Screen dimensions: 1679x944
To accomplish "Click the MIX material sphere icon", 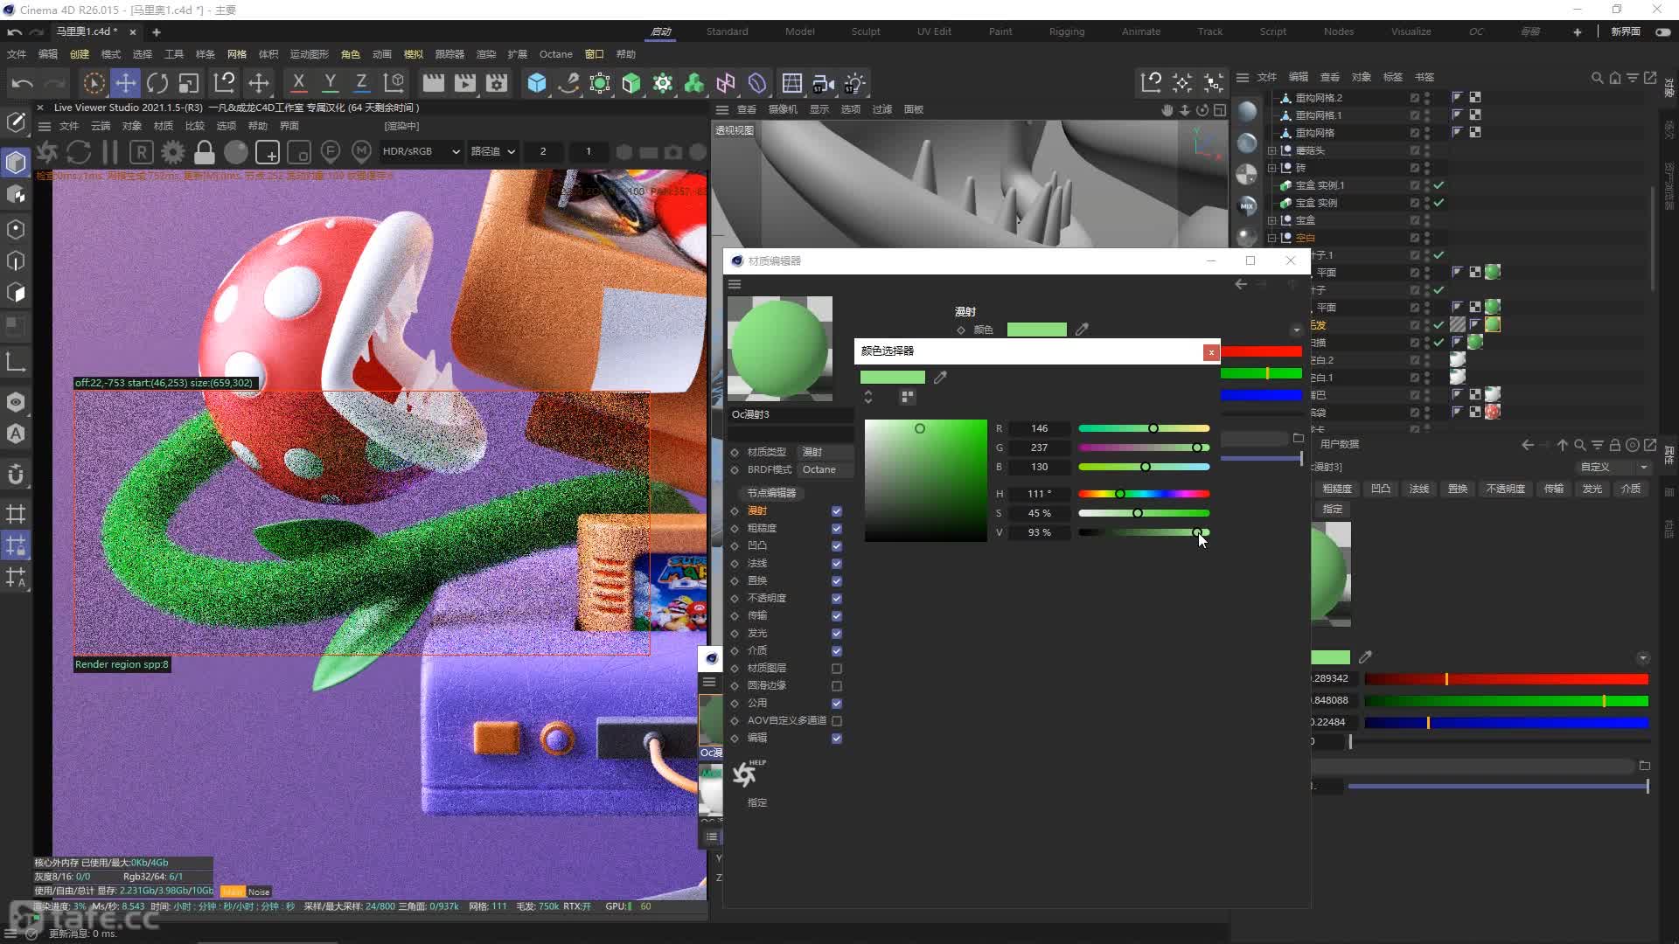I will [1247, 205].
